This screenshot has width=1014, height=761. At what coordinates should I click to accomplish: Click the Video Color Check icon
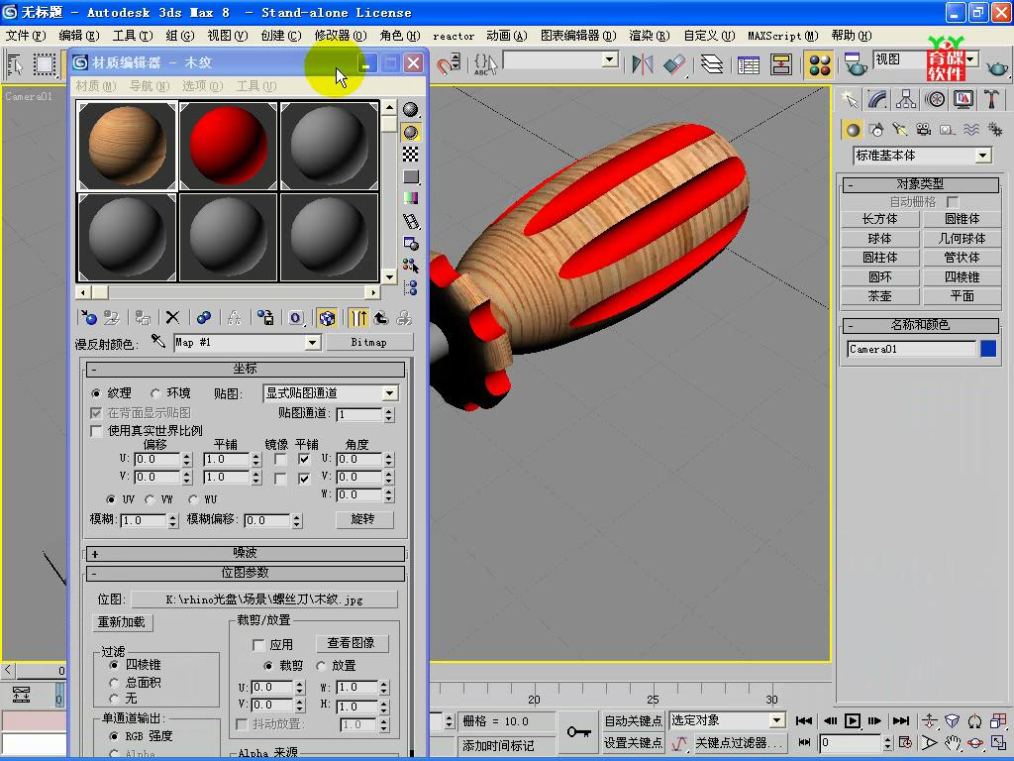[410, 198]
